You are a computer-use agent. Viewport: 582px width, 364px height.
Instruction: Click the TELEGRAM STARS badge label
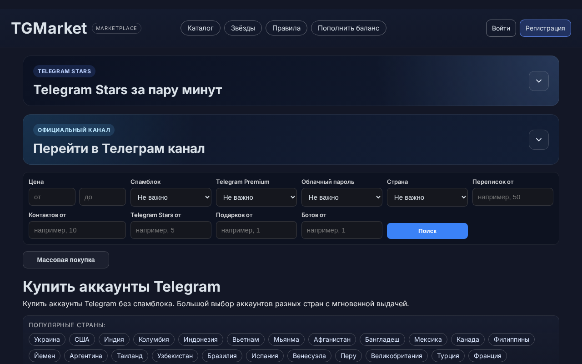click(x=64, y=71)
